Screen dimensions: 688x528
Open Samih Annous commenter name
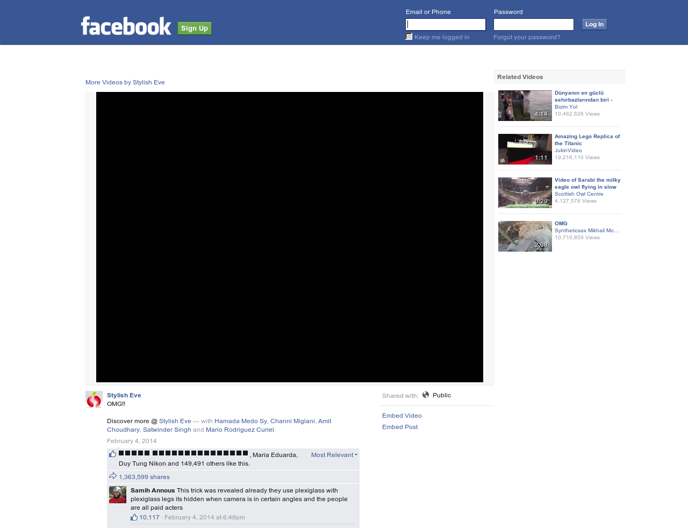(x=153, y=490)
